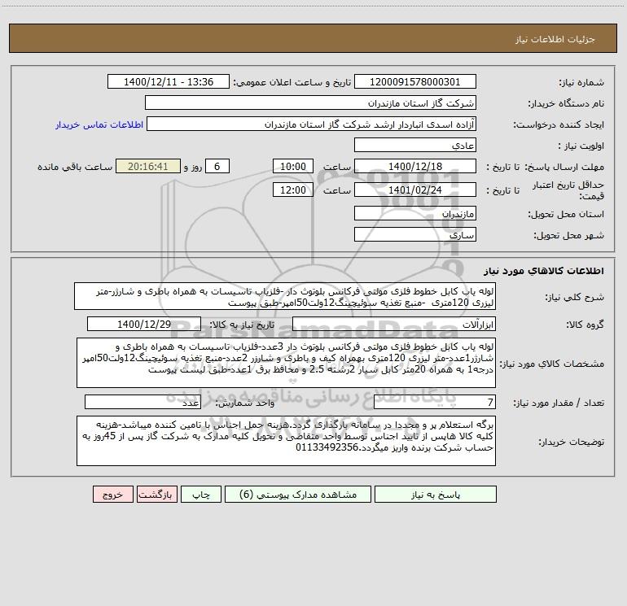Select delivery province field 'مازندران'
The width and height of the screenshot is (627, 606).
pyautogui.click(x=414, y=214)
